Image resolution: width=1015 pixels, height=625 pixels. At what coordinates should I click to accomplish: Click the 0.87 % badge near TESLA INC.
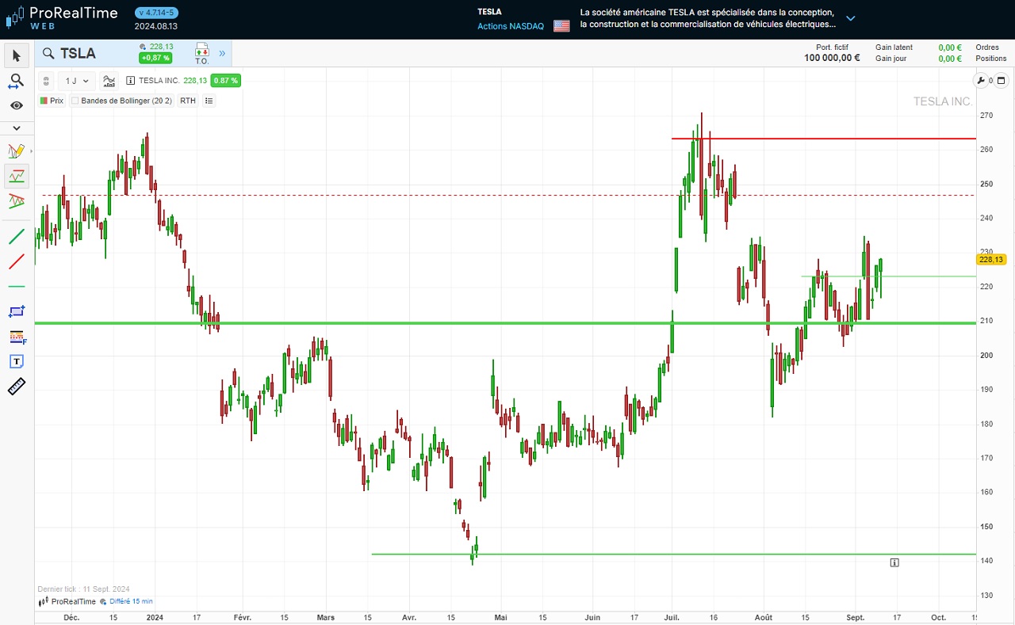tap(226, 81)
